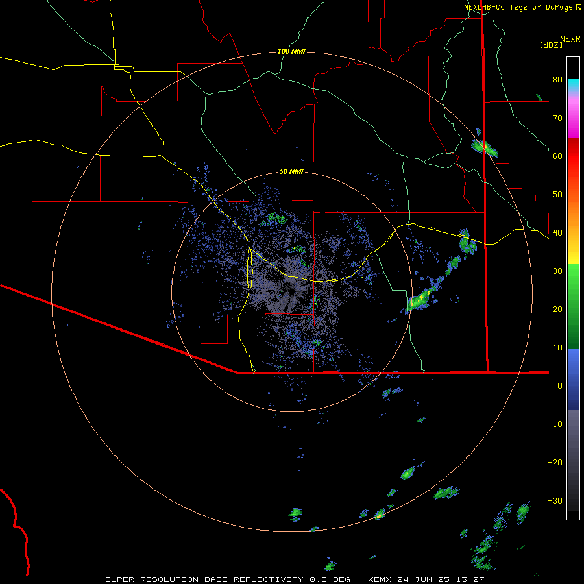The height and width of the screenshot is (584, 584).
Task: Click the "80" value on the dBZ scale
Action: click(x=557, y=80)
